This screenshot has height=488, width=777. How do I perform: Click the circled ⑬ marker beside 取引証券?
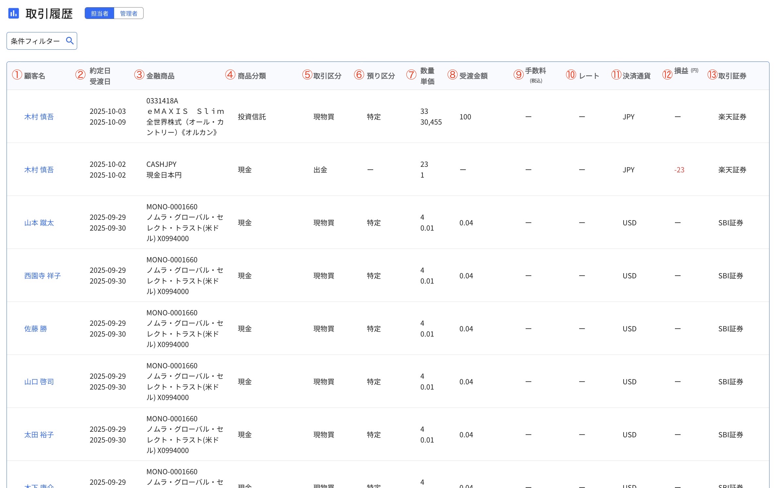coord(713,75)
